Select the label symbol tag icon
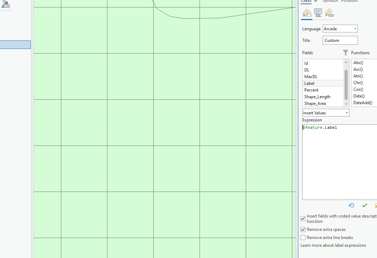The height and width of the screenshot is (258, 377). (x=329, y=13)
